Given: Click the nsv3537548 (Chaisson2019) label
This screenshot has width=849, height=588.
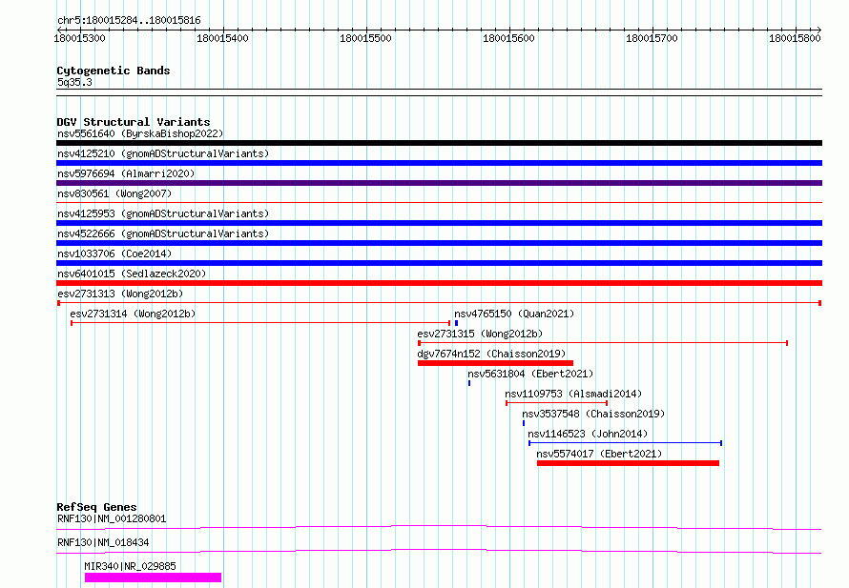Looking at the screenshot, I should coord(593,414).
